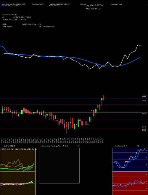This screenshot has width=148, height=195.
Task: Select the 'MACD: 20.12, 18.77, 1.35 C' line
Action: (14, 19)
